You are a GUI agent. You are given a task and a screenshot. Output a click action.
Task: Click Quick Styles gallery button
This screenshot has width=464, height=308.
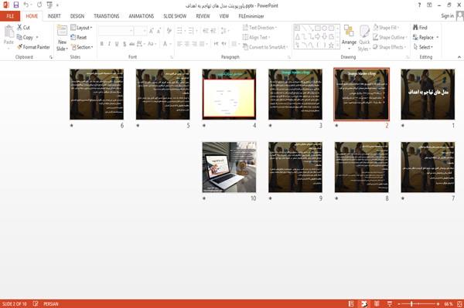[x=364, y=38]
